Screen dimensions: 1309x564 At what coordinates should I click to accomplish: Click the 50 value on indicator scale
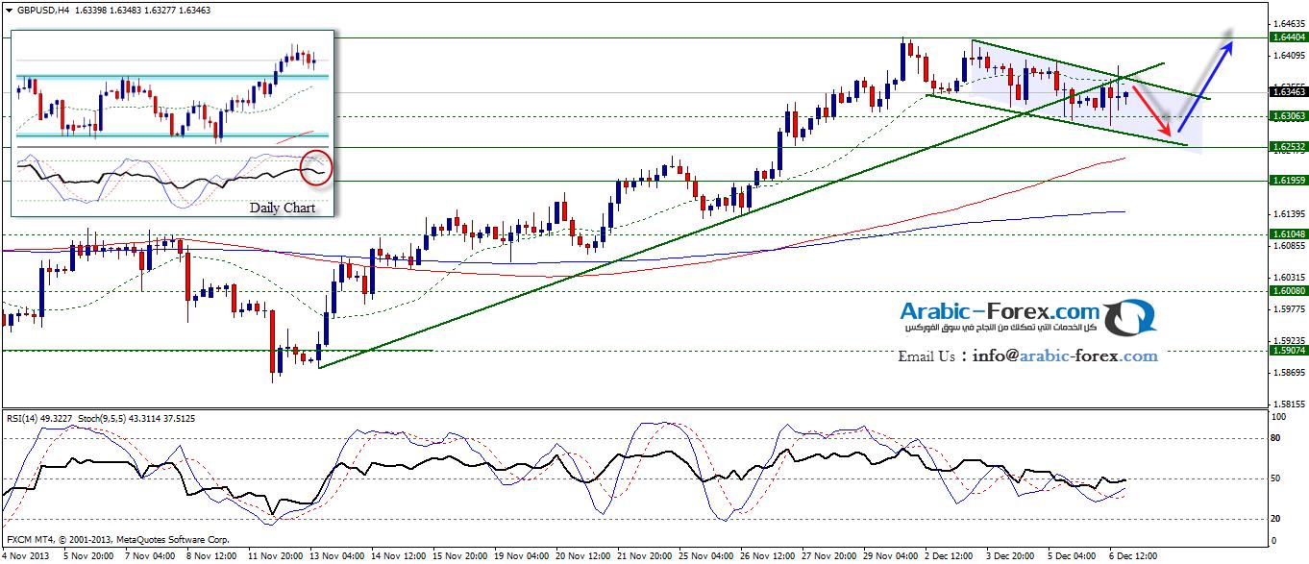1276,478
